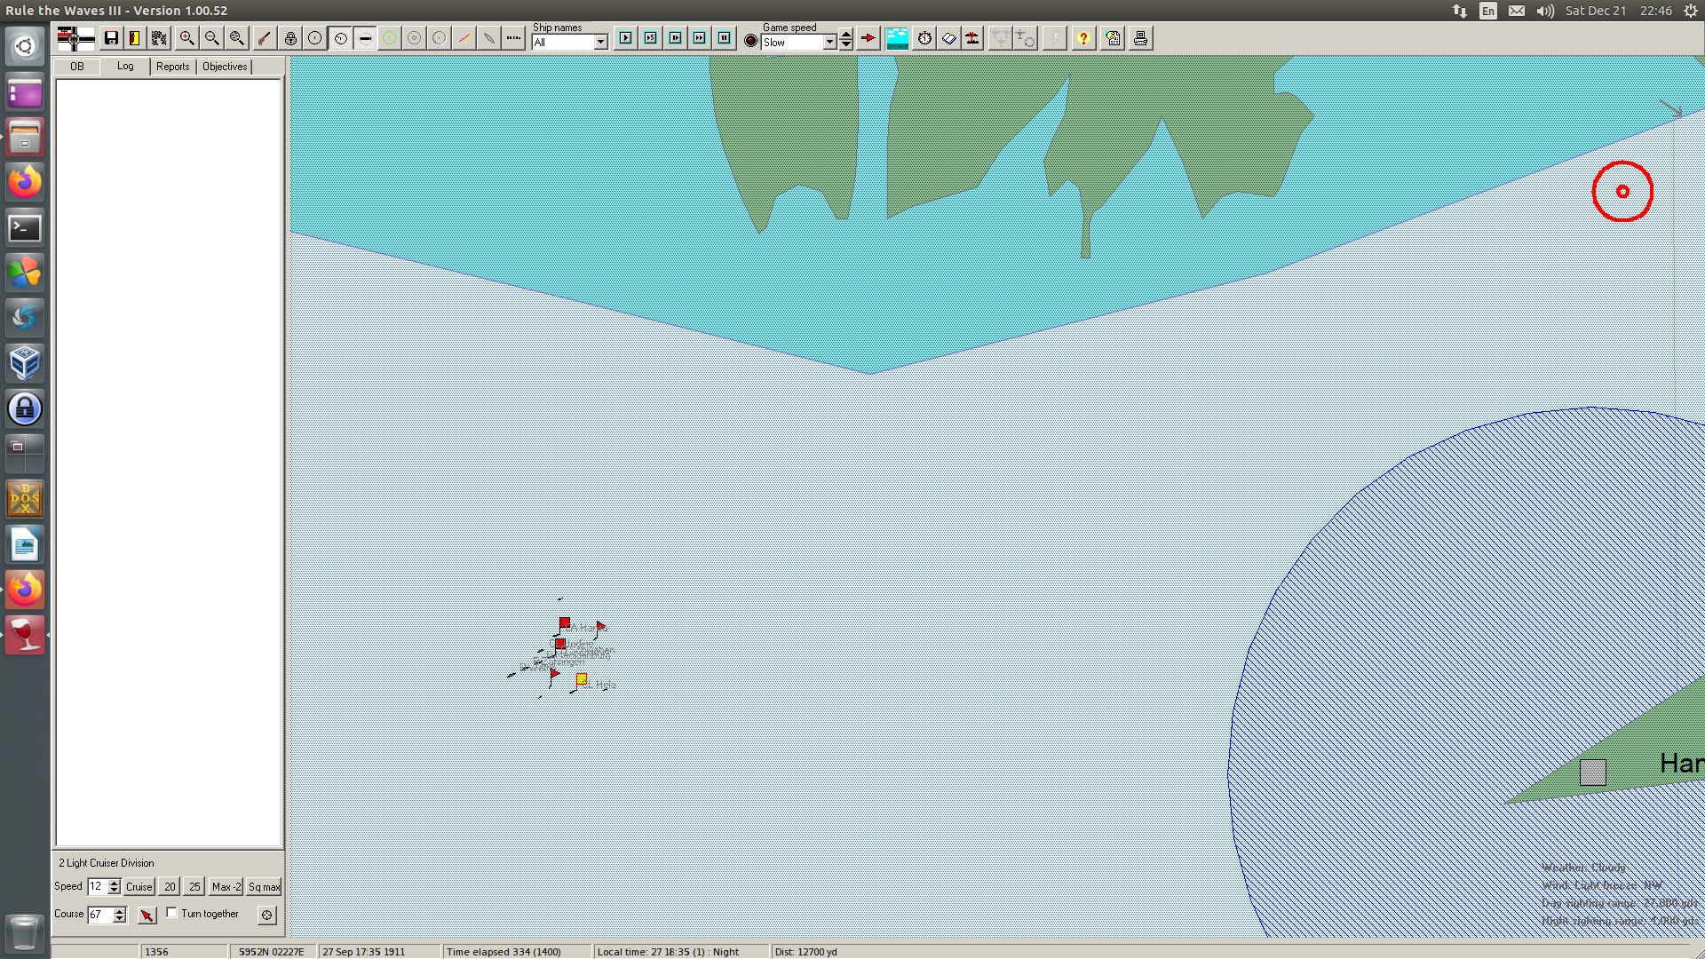Switch to the Log tab
Viewport: 1705px width, 959px height.
125,67
